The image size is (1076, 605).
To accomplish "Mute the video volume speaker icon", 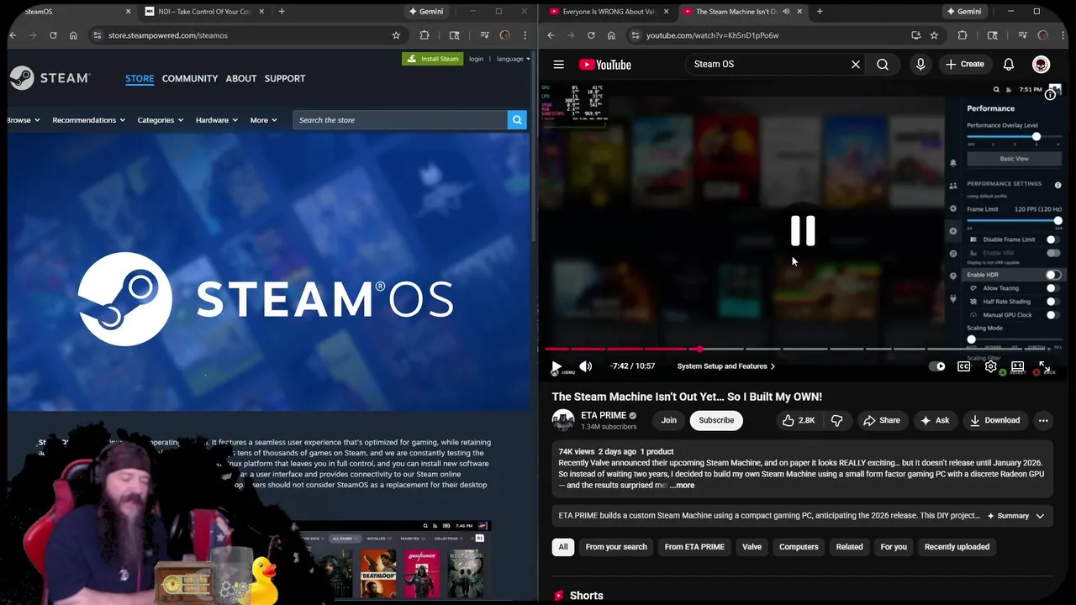I will 586,366.
